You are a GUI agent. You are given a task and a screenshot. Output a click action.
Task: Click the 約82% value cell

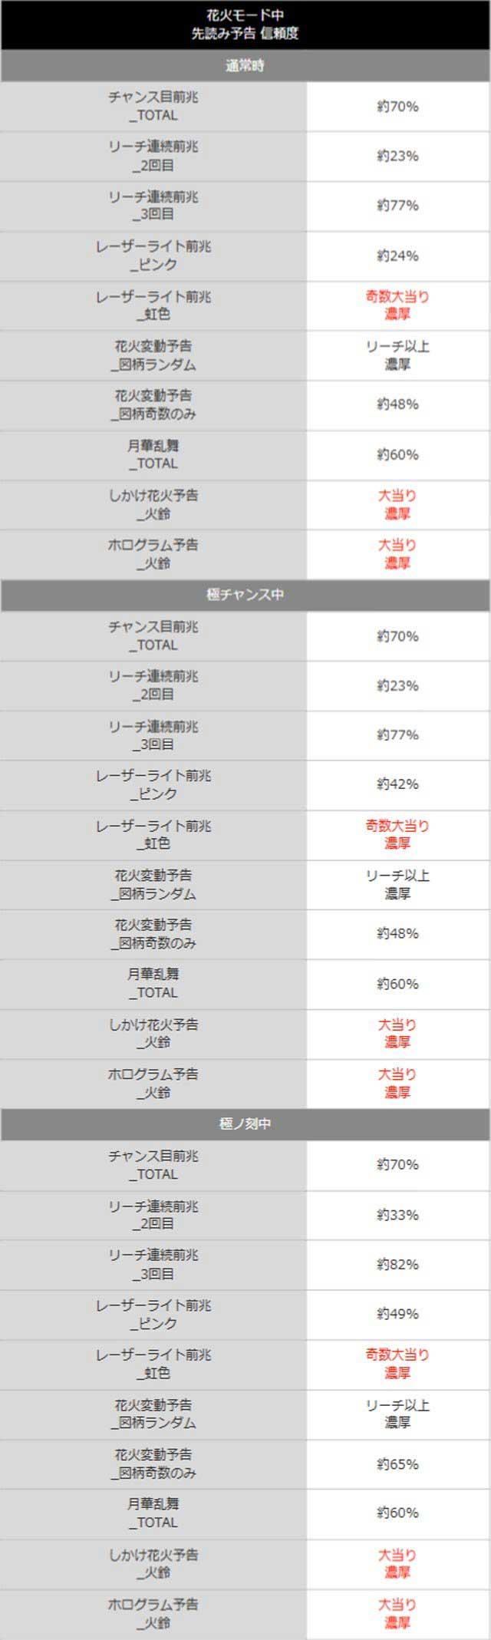tap(397, 1264)
